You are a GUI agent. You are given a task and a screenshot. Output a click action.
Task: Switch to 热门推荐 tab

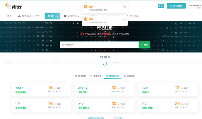[81, 76]
